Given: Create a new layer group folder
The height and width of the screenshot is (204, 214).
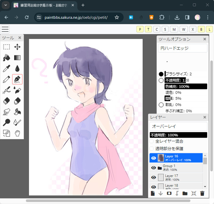Looking at the screenshot, I should pyautogui.click(x=185, y=193).
